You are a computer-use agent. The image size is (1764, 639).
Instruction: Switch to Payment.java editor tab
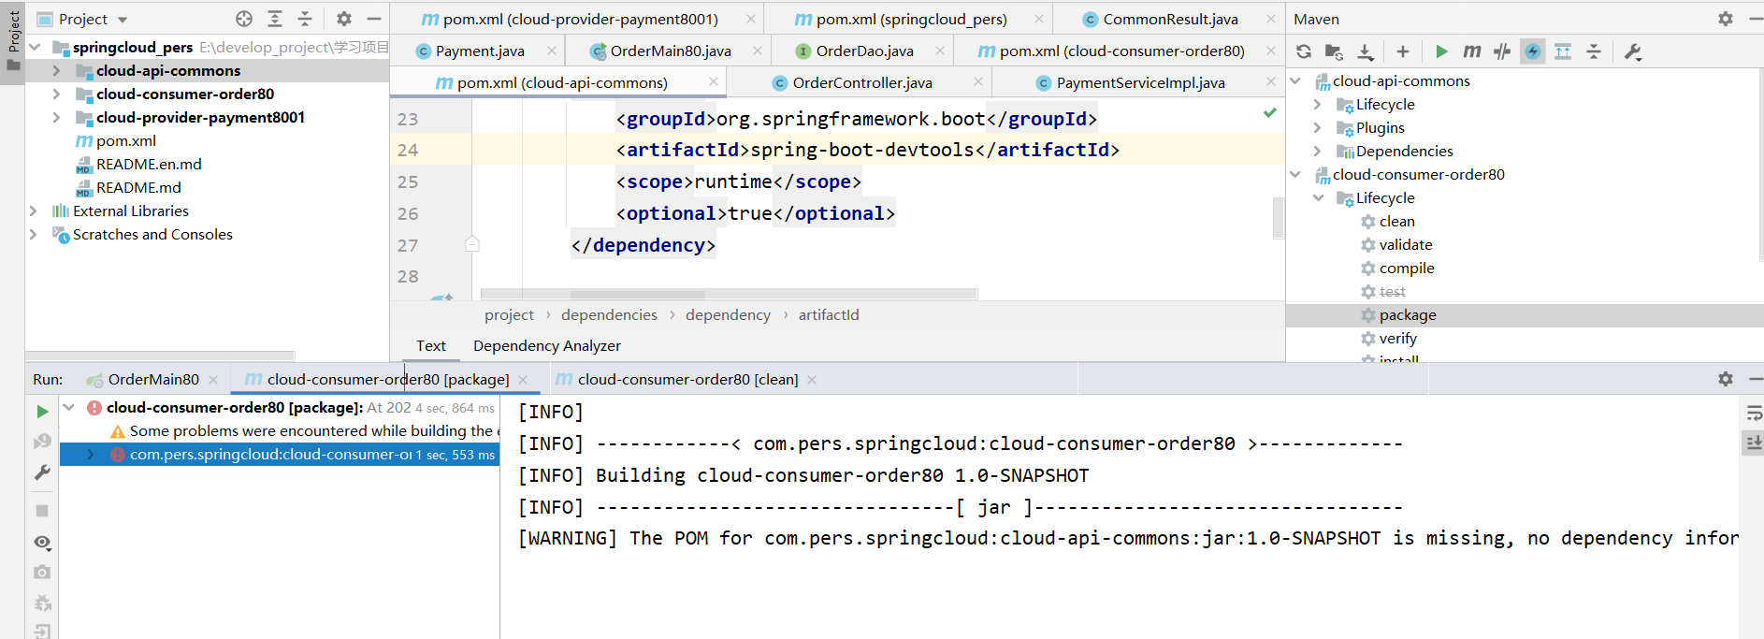pyautogui.click(x=480, y=51)
